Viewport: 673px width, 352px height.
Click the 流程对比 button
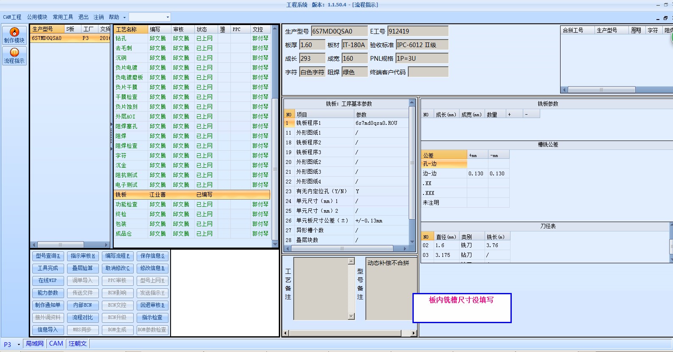[x=83, y=318]
